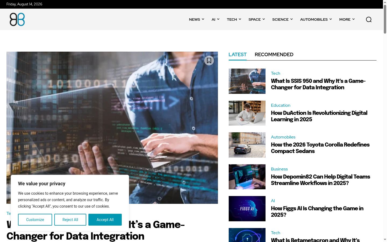The width and height of the screenshot is (387, 242).
Task: Read the Figgs AI article
Action: pos(317,212)
